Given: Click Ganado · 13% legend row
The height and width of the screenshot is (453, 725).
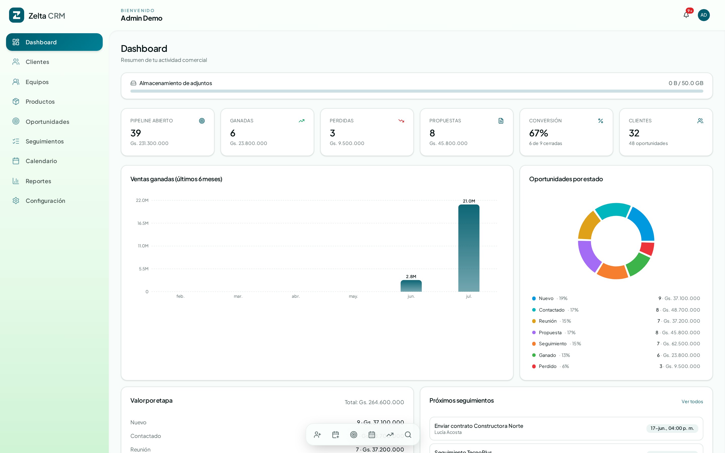Looking at the screenshot, I should 616,355.
